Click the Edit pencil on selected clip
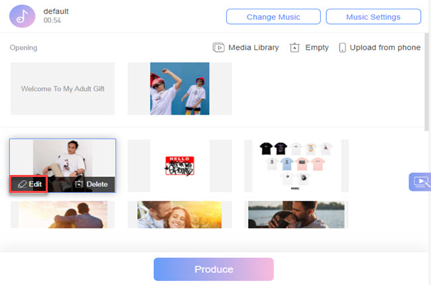This screenshot has height=285, width=431. tap(29, 184)
